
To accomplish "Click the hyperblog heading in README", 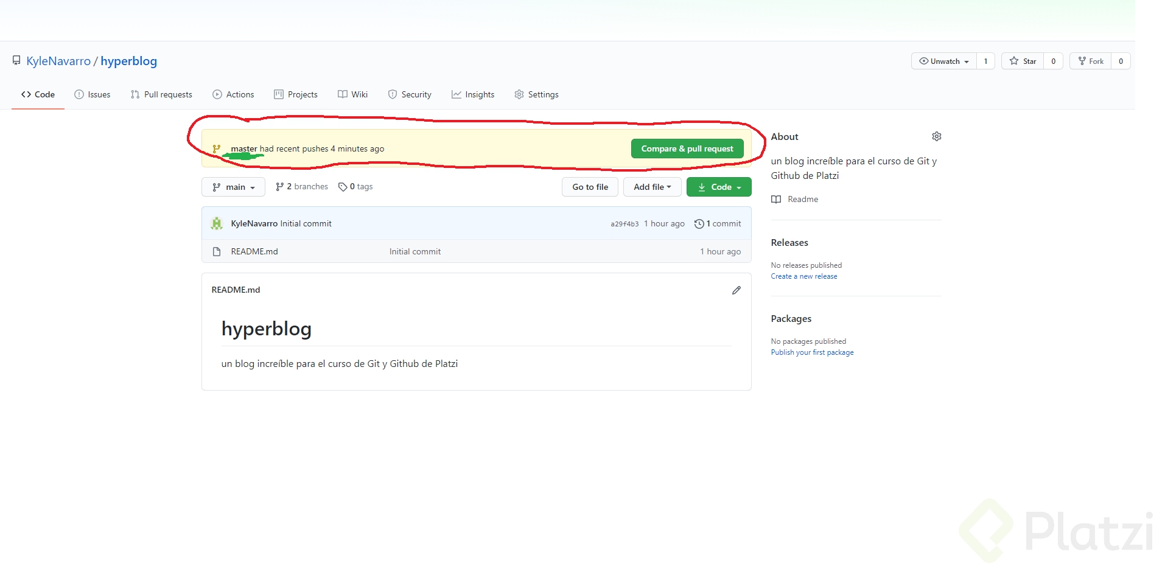I will tap(267, 329).
